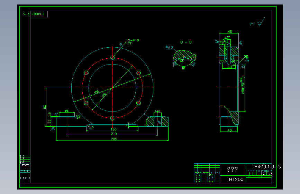Screen dimensions: 300x194
Task: Click the 12-M10 hole callout text
Action: [133, 40]
